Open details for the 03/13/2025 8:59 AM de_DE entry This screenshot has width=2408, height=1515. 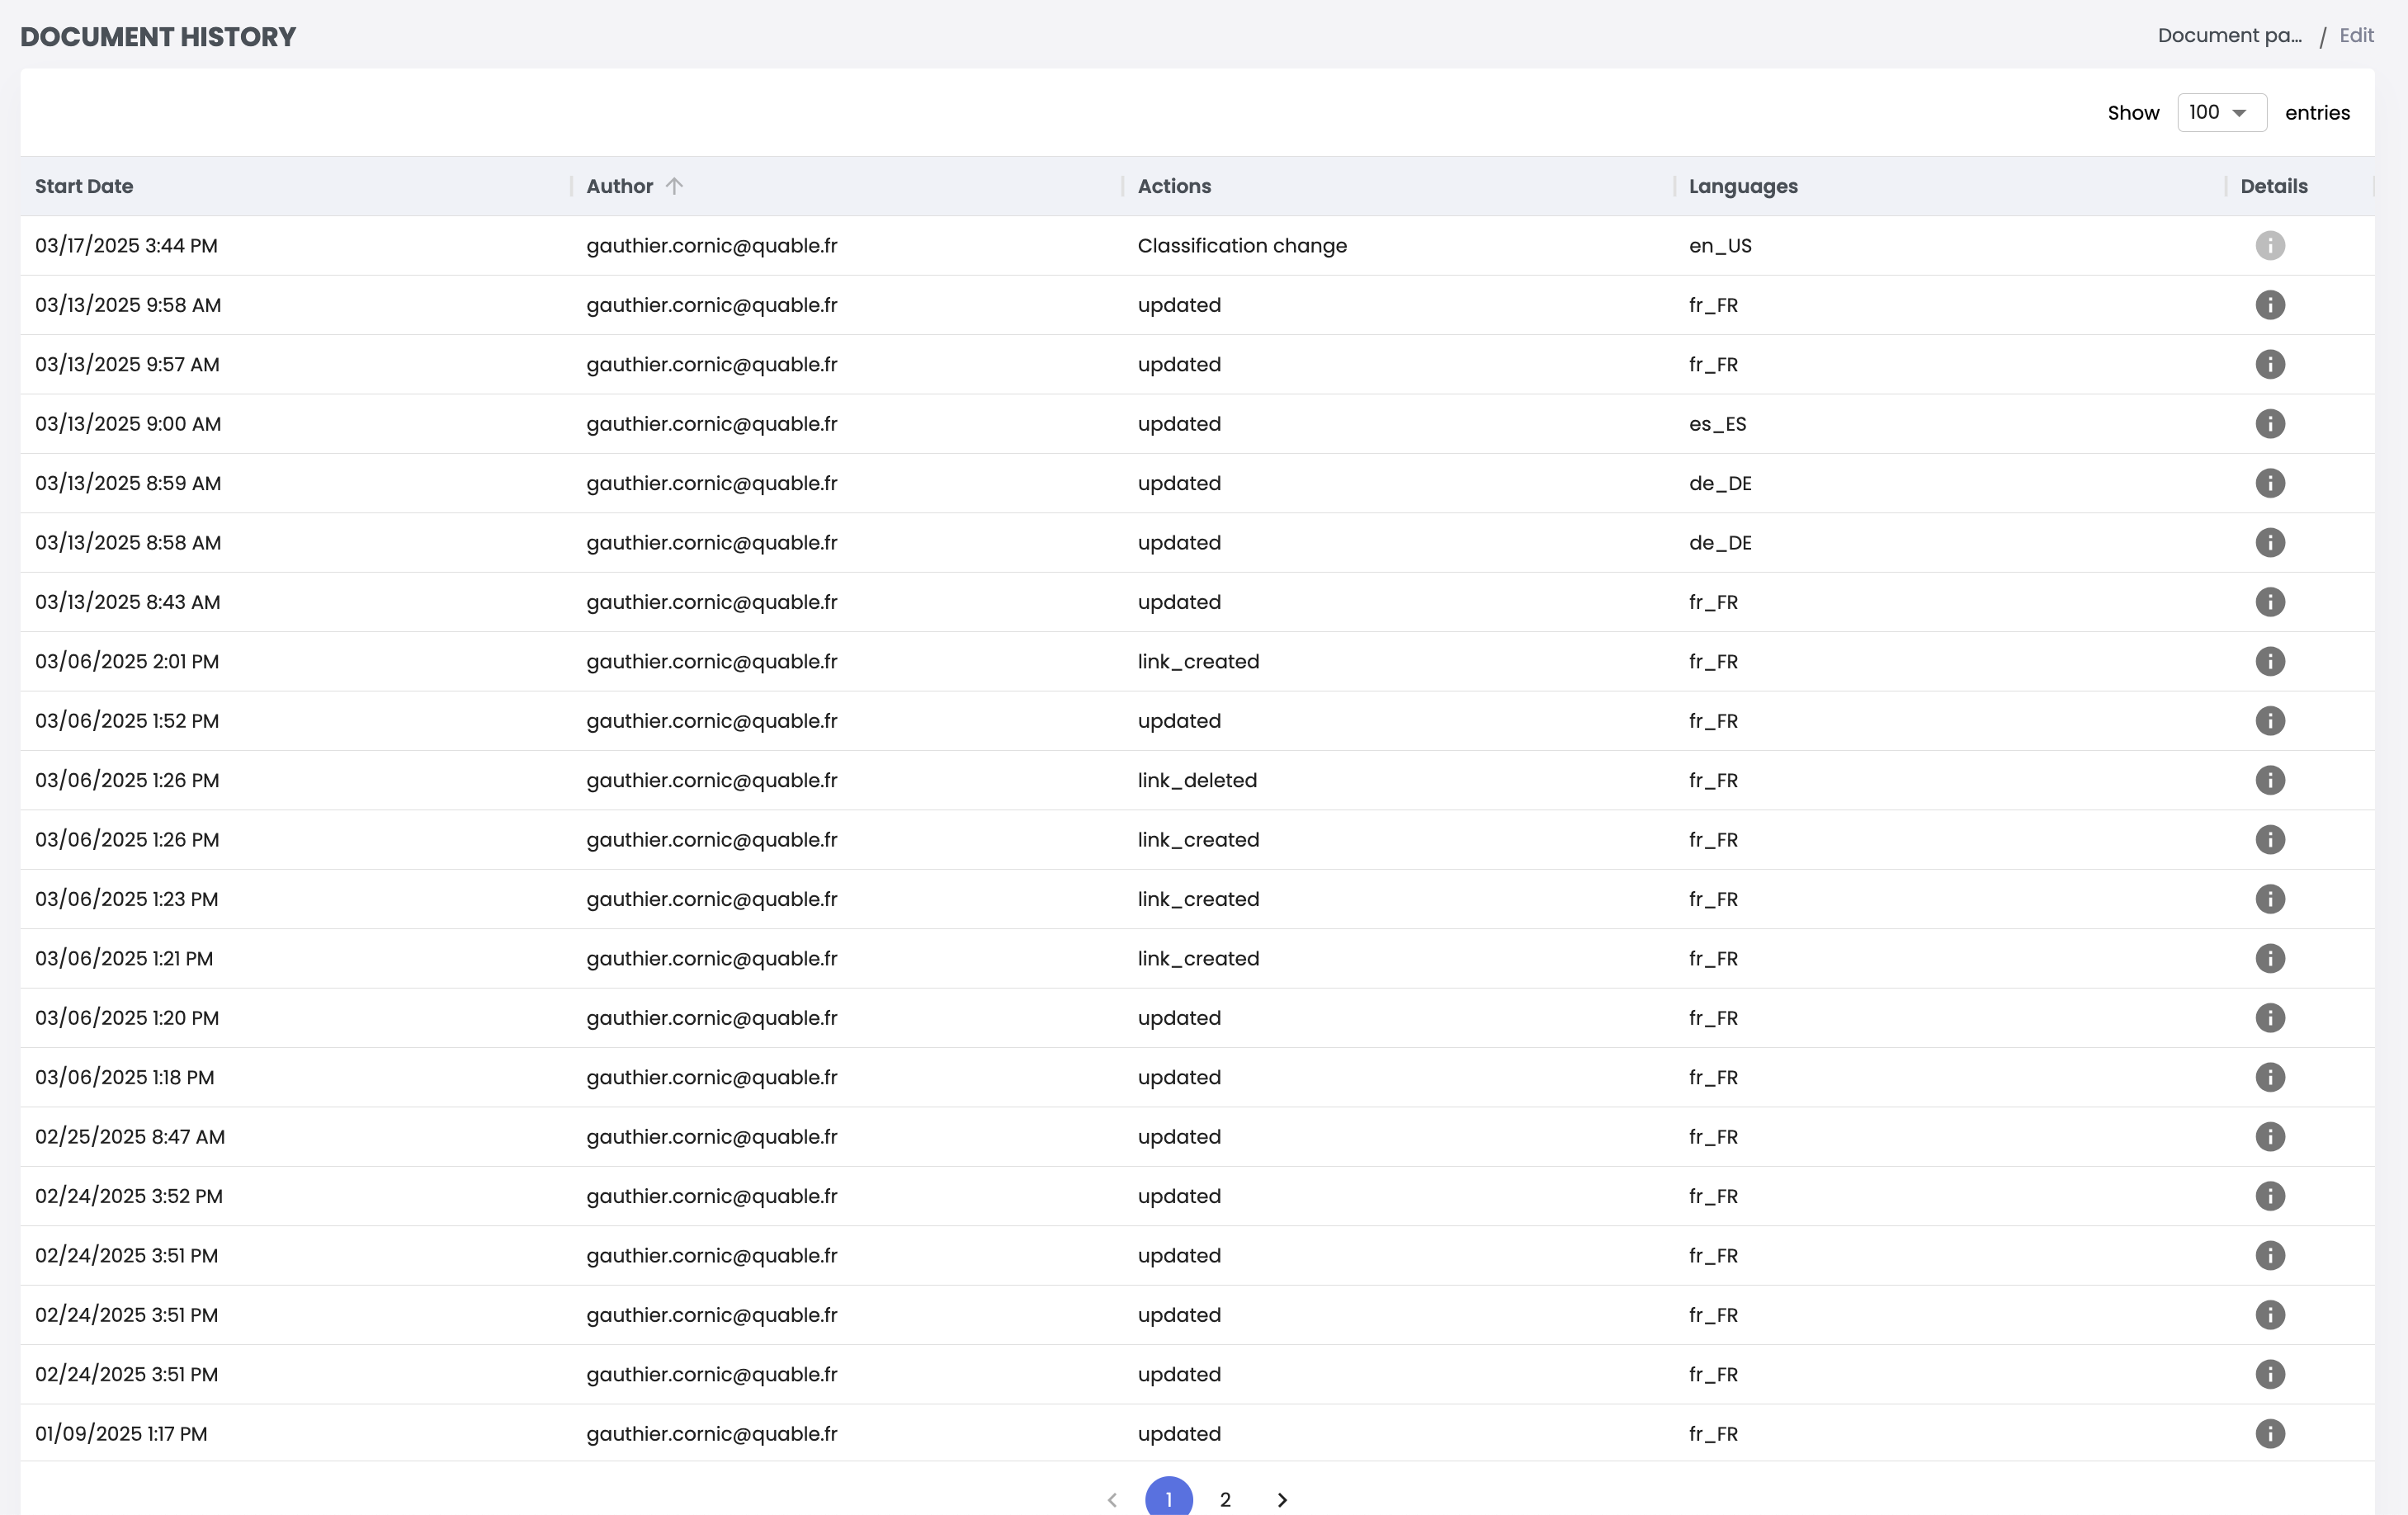[2269, 483]
